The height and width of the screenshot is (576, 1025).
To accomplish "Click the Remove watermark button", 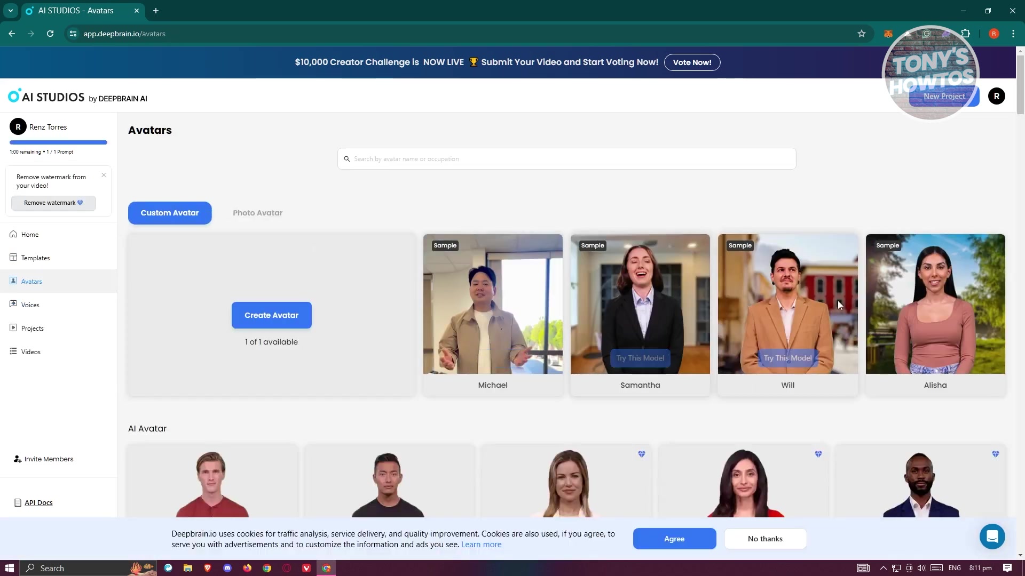I will coord(53,203).
